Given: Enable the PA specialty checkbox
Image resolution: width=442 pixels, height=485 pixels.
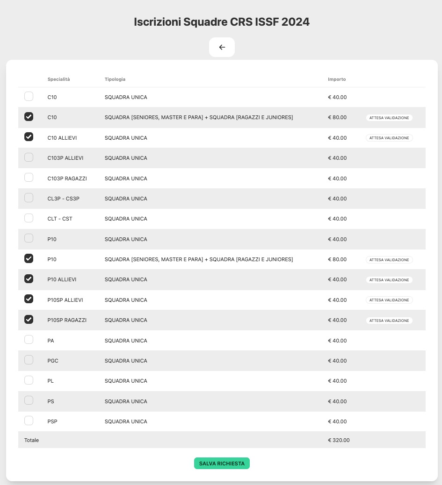Looking at the screenshot, I should coord(29,340).
